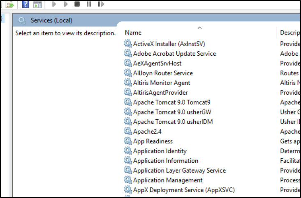Select Application Layer Gateway Service
Image resolution: width=301 pixels, height=198 pixels.
click(179, 171)
